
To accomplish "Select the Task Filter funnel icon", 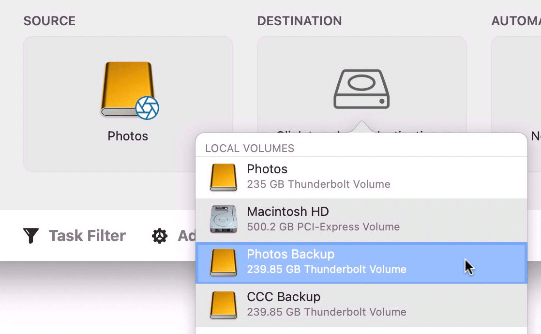I will pyautogui.click(x=30, y=236).
